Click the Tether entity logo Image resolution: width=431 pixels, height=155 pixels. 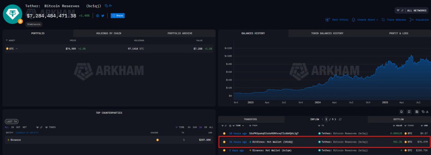coord(13,14)
